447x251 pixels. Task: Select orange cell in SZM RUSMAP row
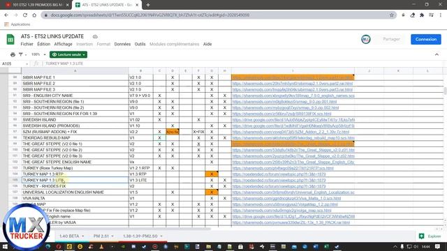(x=173, y=132)
